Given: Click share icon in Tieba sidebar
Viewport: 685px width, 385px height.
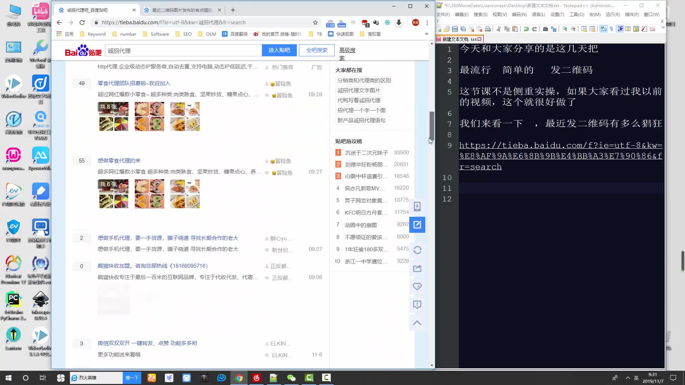Looking at the screenshot, I should (x=417, y=268).
